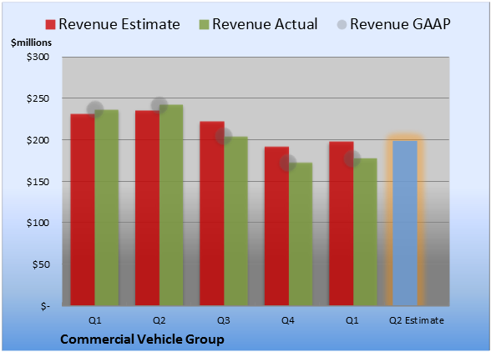Click the '$millions' axis unit label
The width and height of the screenshot is (491, 352).
click(x=31, y=43)
